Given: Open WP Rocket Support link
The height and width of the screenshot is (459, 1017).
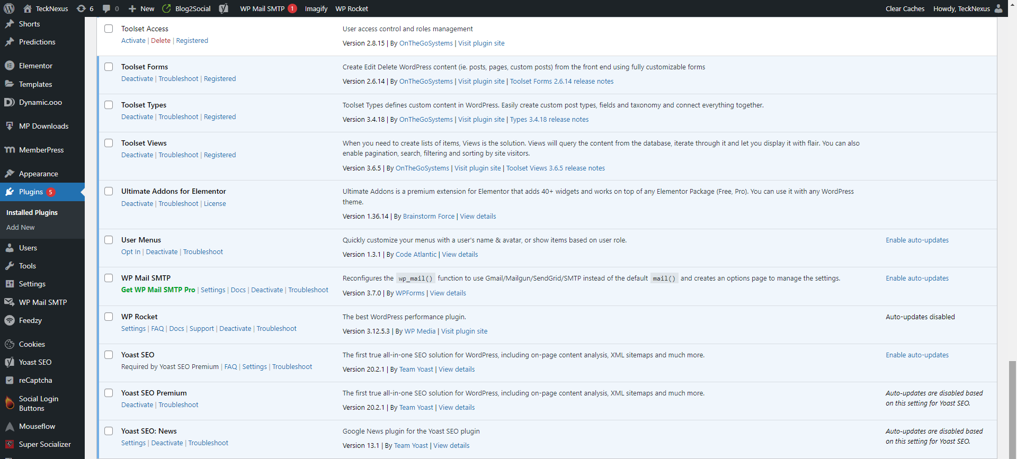Looking at the screenshot, I should (x=202, y=329).
